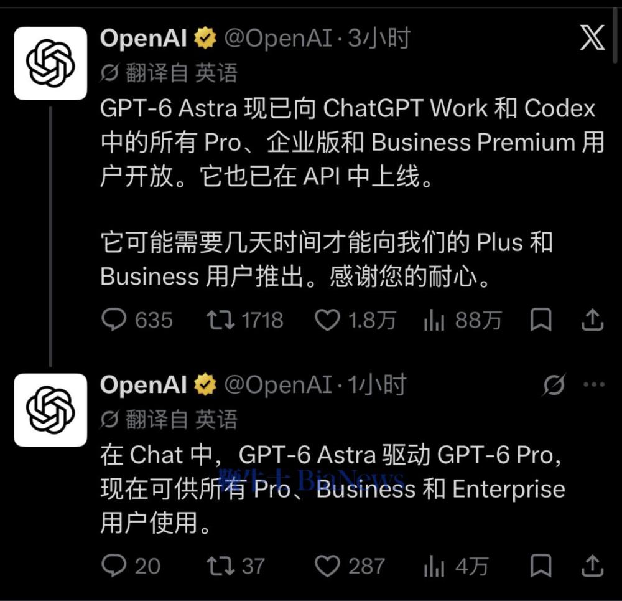Open the three-dot menu on second post
Screen dimensions: 622x601
coord(594,384)
